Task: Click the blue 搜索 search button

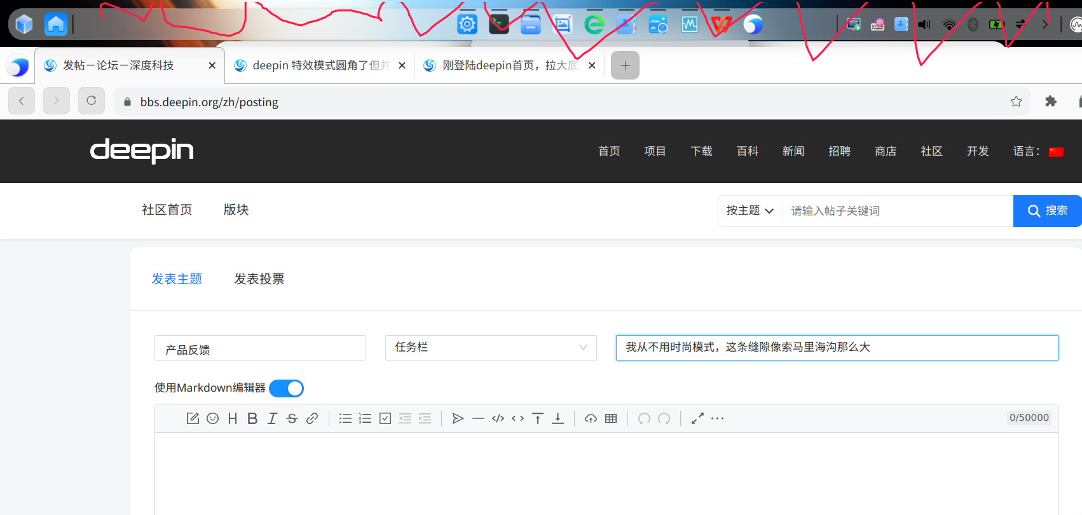Action: (1048, 211)
